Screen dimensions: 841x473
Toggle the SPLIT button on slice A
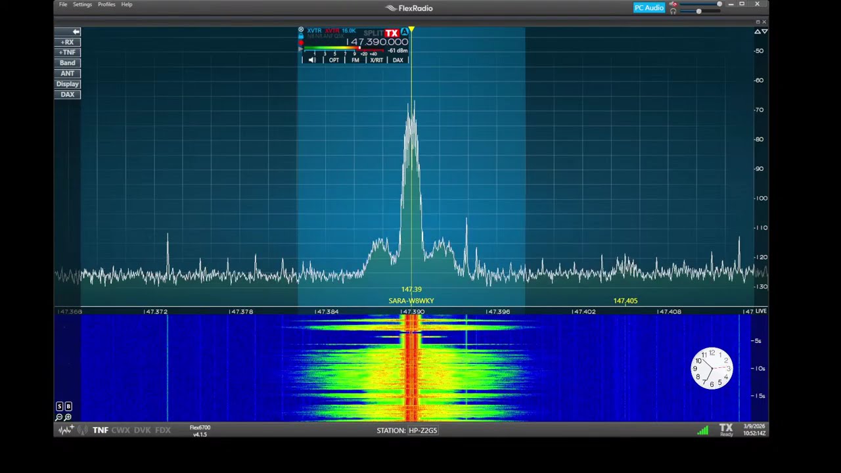click(x=373, y=33)
